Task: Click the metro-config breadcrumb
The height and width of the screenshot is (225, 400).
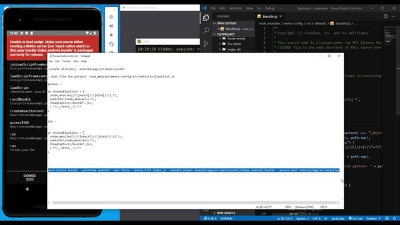Action: coord(293,24)
